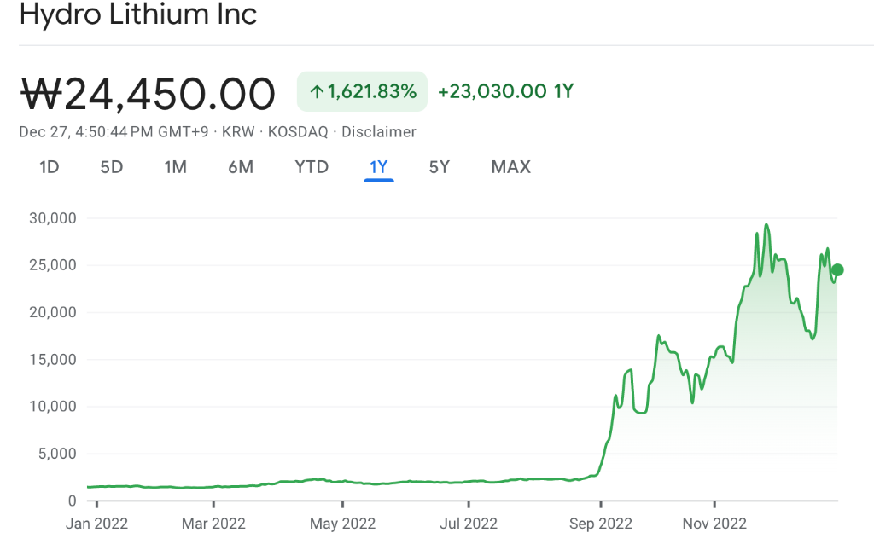874x550 pixels.
Task: Choose the YTD range tab
Action: [312, 167]
